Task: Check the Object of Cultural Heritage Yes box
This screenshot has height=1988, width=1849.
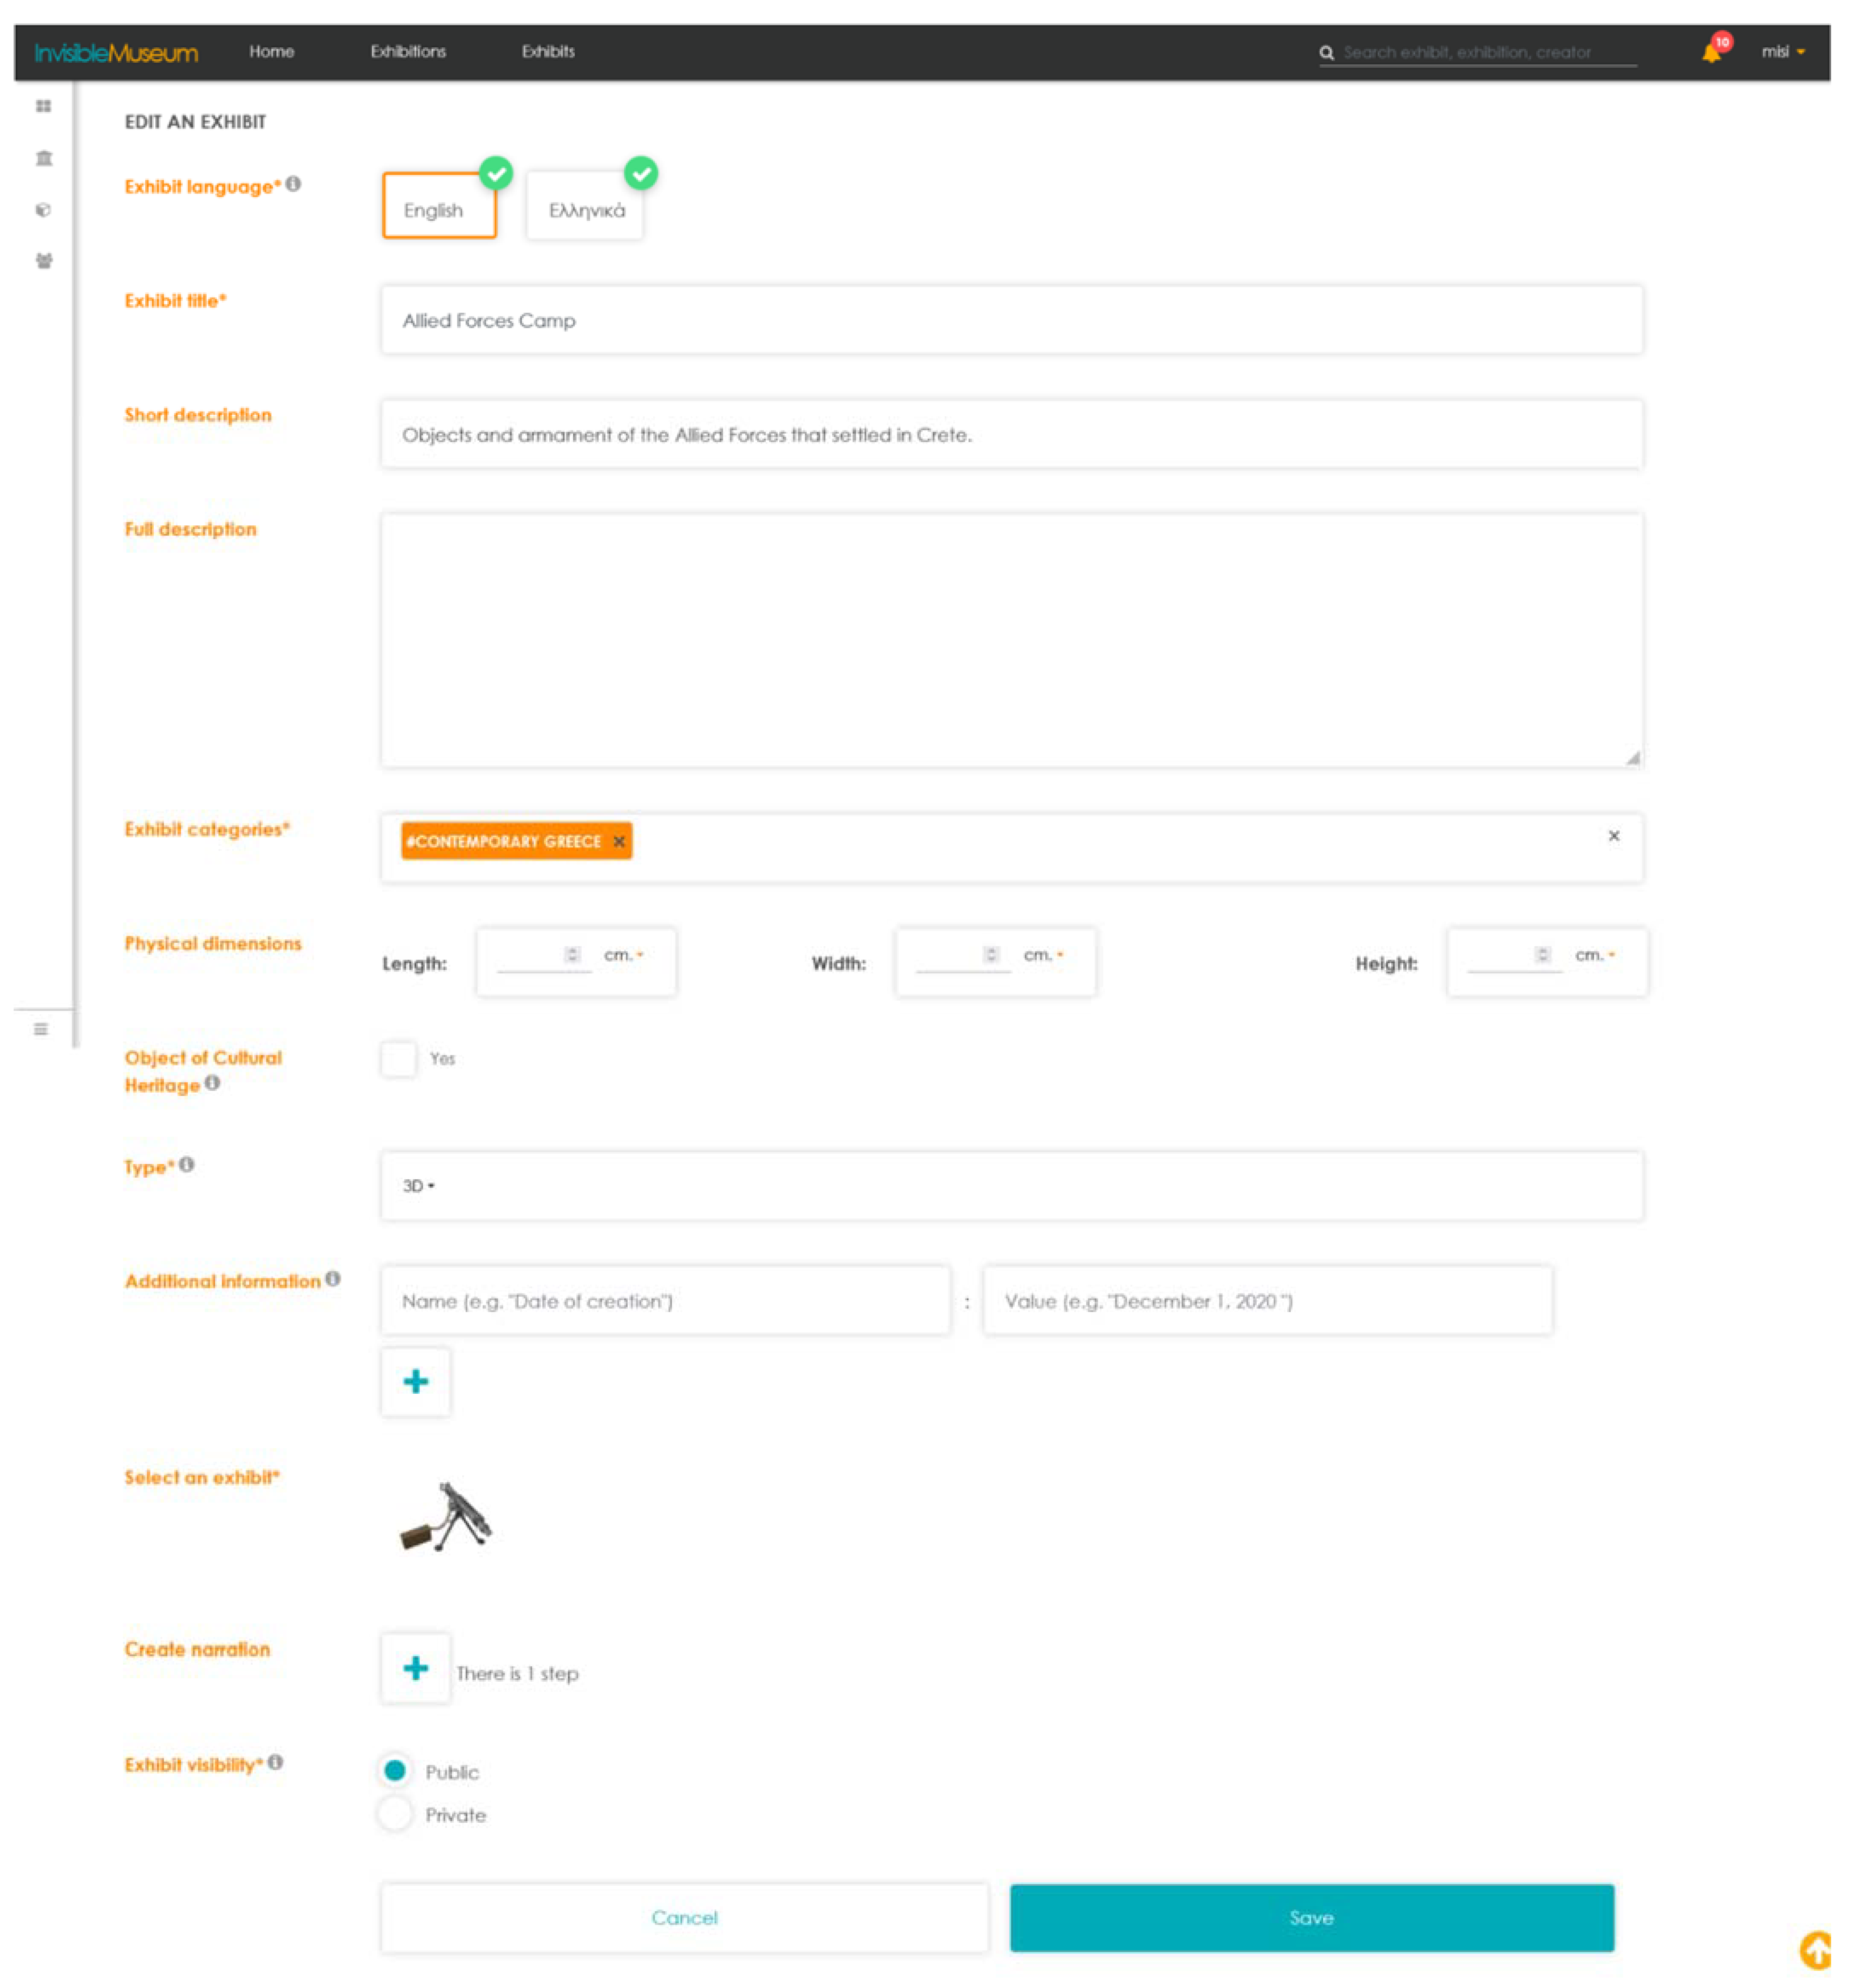Action: pos(398,1059)
